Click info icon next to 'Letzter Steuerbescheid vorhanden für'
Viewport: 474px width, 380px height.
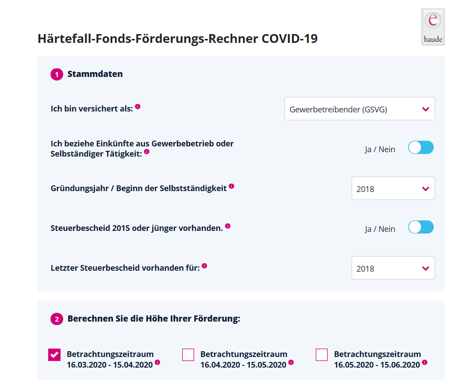204,265
